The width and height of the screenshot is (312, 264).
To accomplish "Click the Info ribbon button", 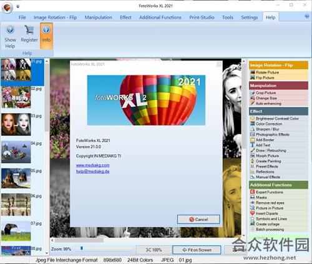I will click(x=46, y=36).
